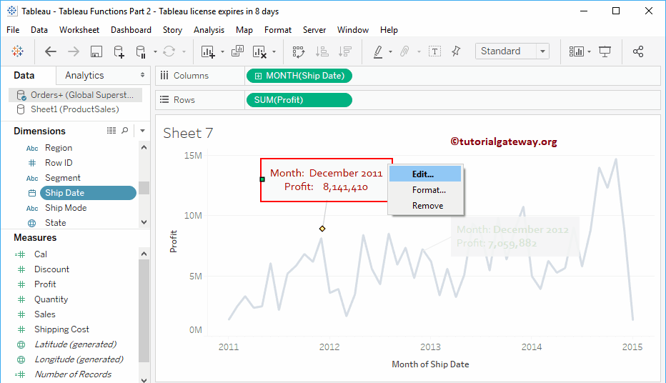The width and height of the screenshot is (666, 383).
Task: Click the Pause Auto Updates icon
Action: [141, 51]
